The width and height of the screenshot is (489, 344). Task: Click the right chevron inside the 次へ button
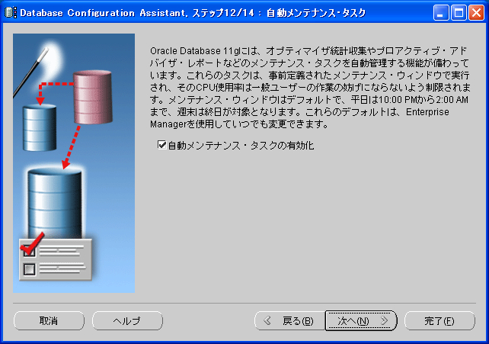(385, 321)
